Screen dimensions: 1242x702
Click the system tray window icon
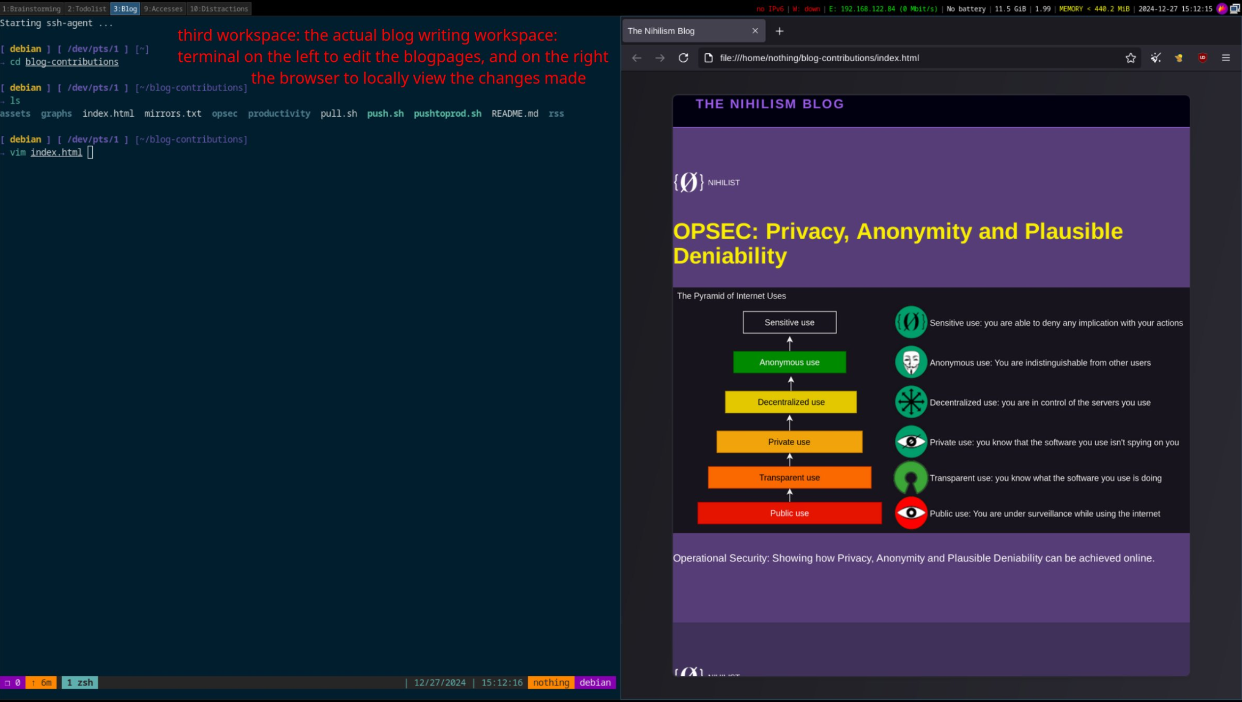[x=1235, y=9]
